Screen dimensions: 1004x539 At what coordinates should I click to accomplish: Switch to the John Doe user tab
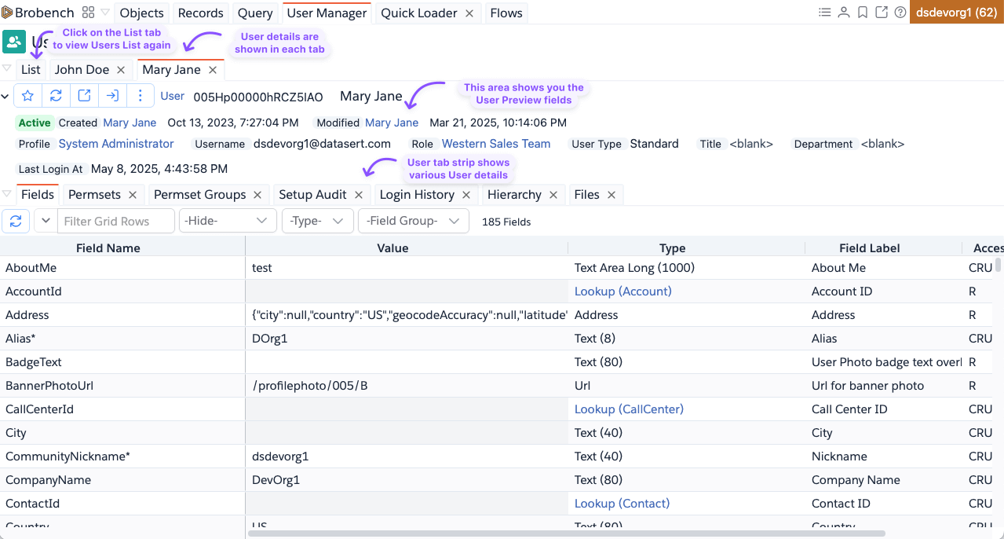[82, 70]
